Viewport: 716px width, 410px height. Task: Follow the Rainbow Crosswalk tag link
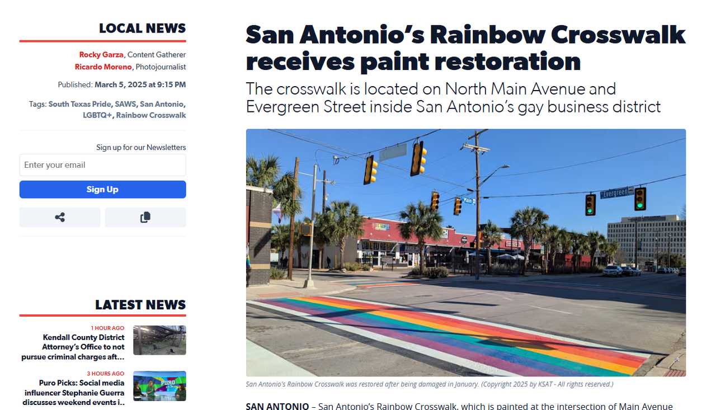(151, 115)
